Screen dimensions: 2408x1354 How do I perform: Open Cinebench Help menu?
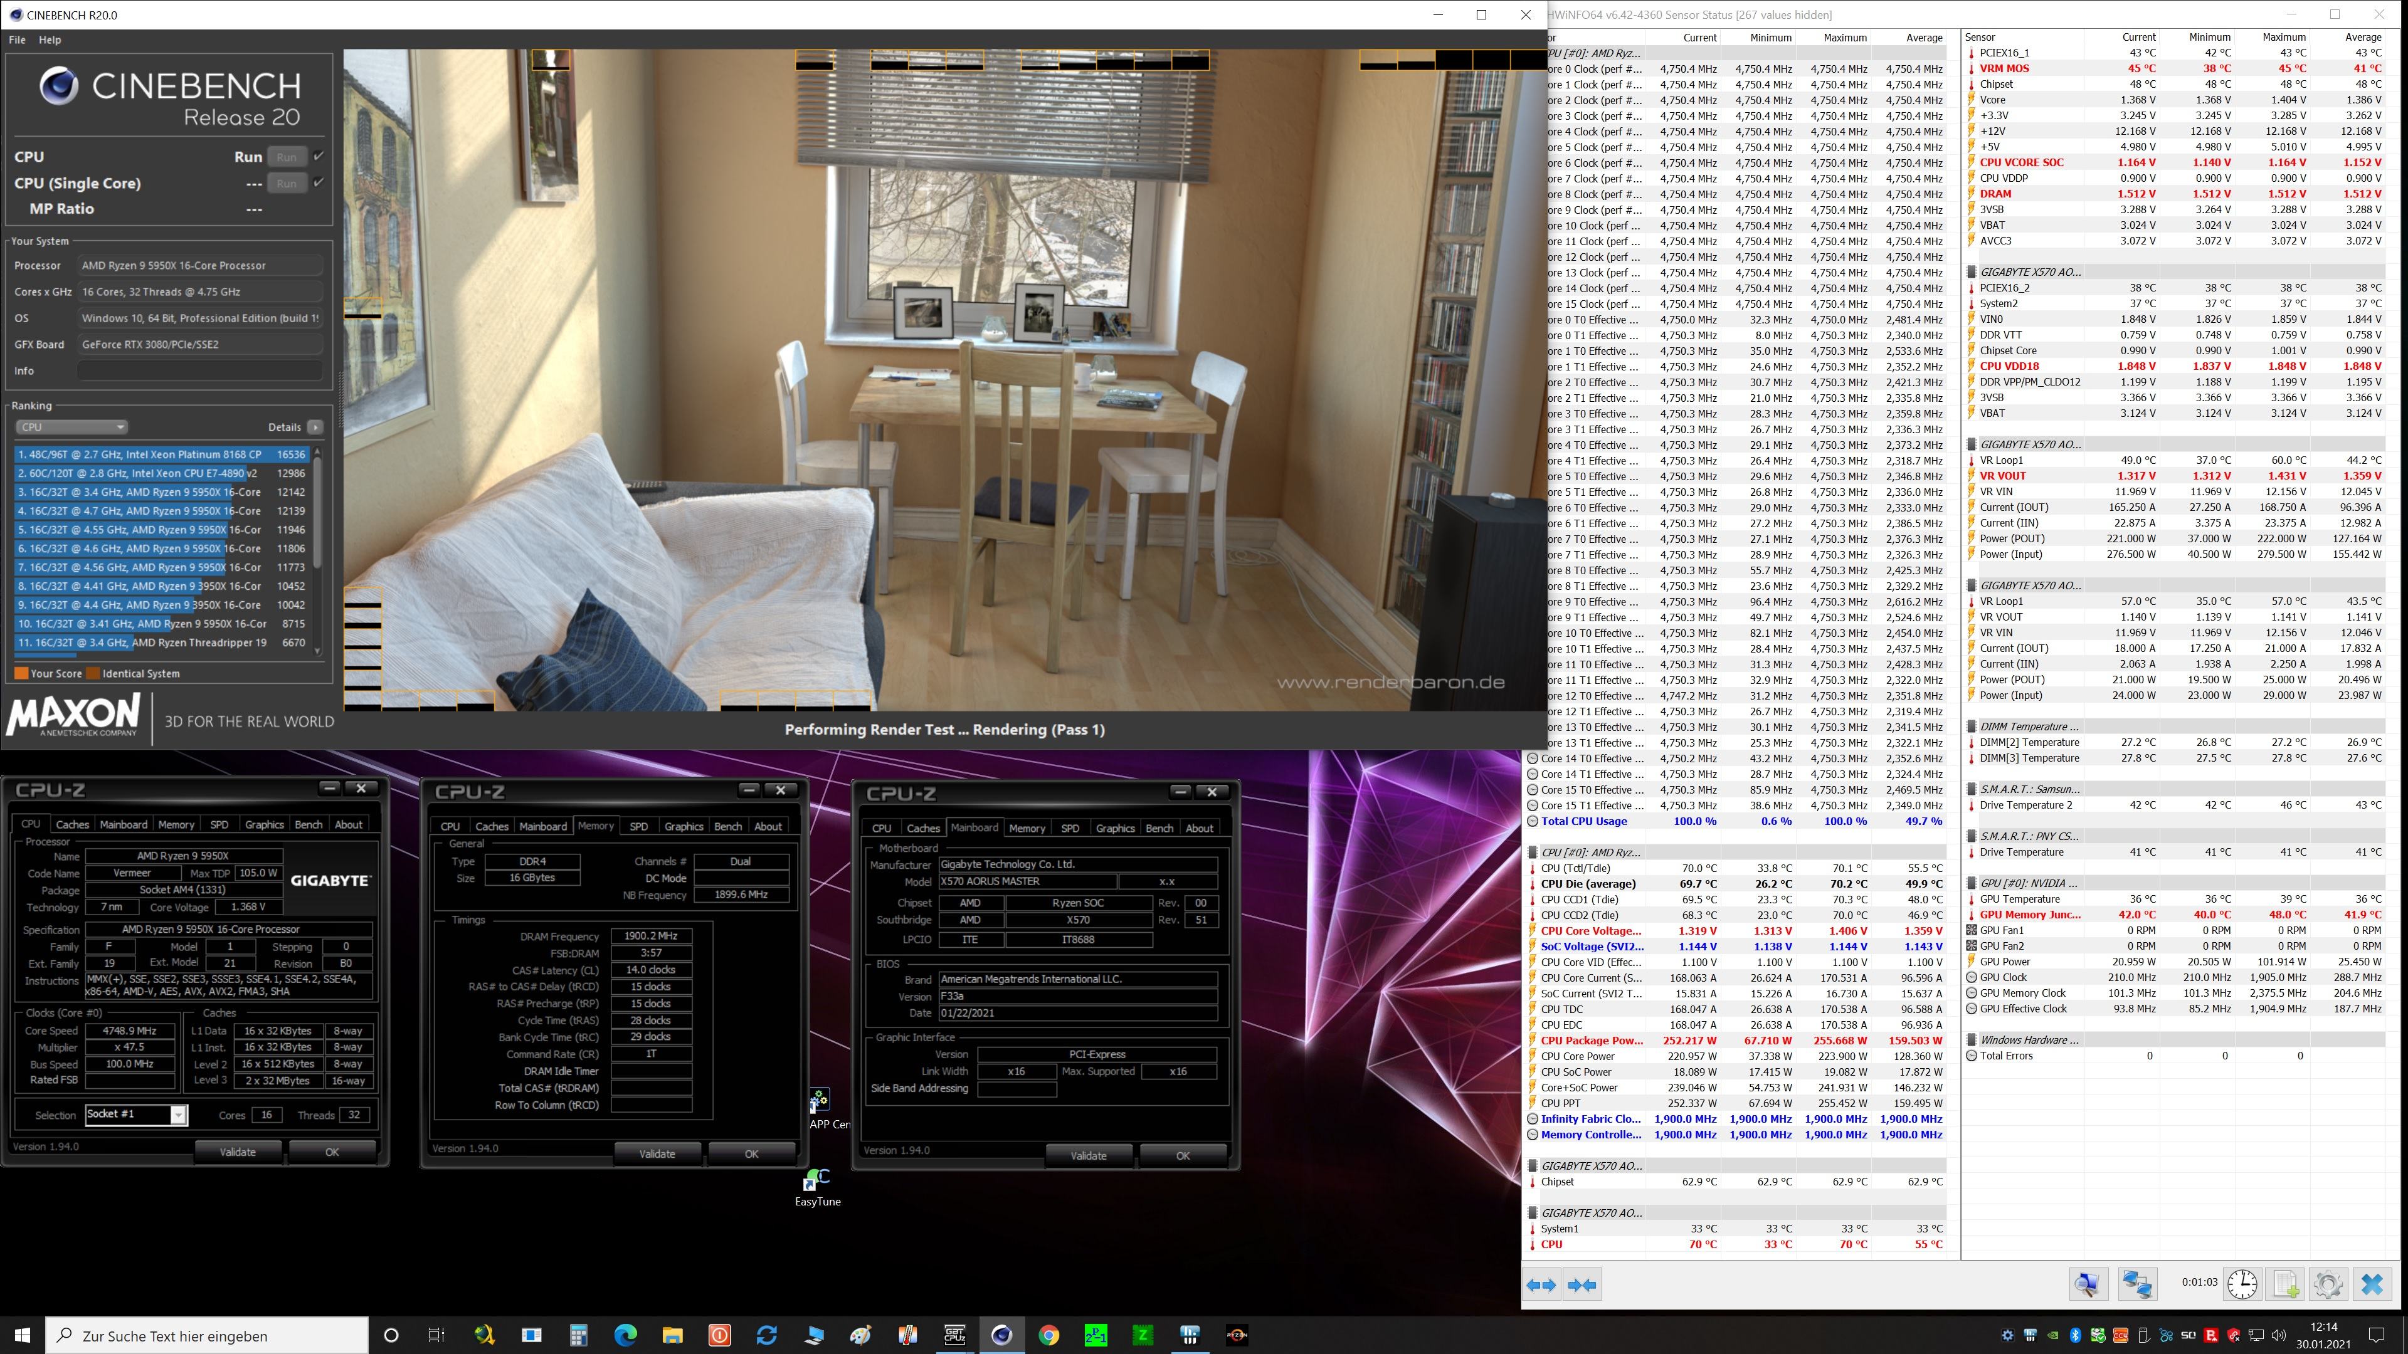(x=50, y=39)
